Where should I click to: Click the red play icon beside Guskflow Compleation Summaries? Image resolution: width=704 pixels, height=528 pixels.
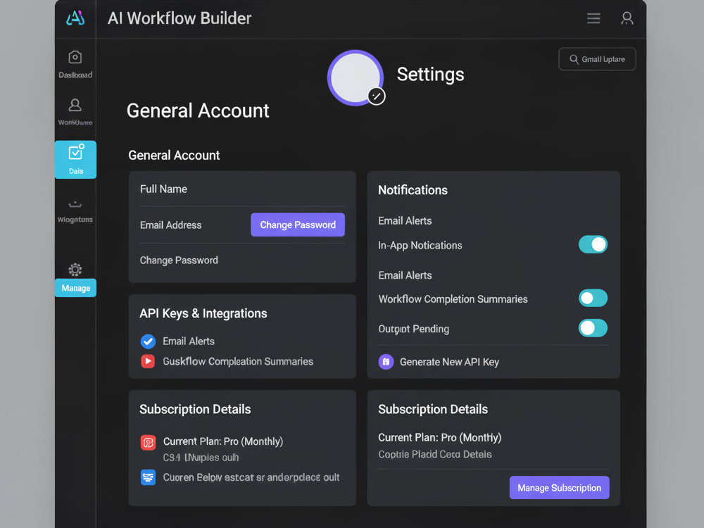pyautogui.click(x=148, y=361)
